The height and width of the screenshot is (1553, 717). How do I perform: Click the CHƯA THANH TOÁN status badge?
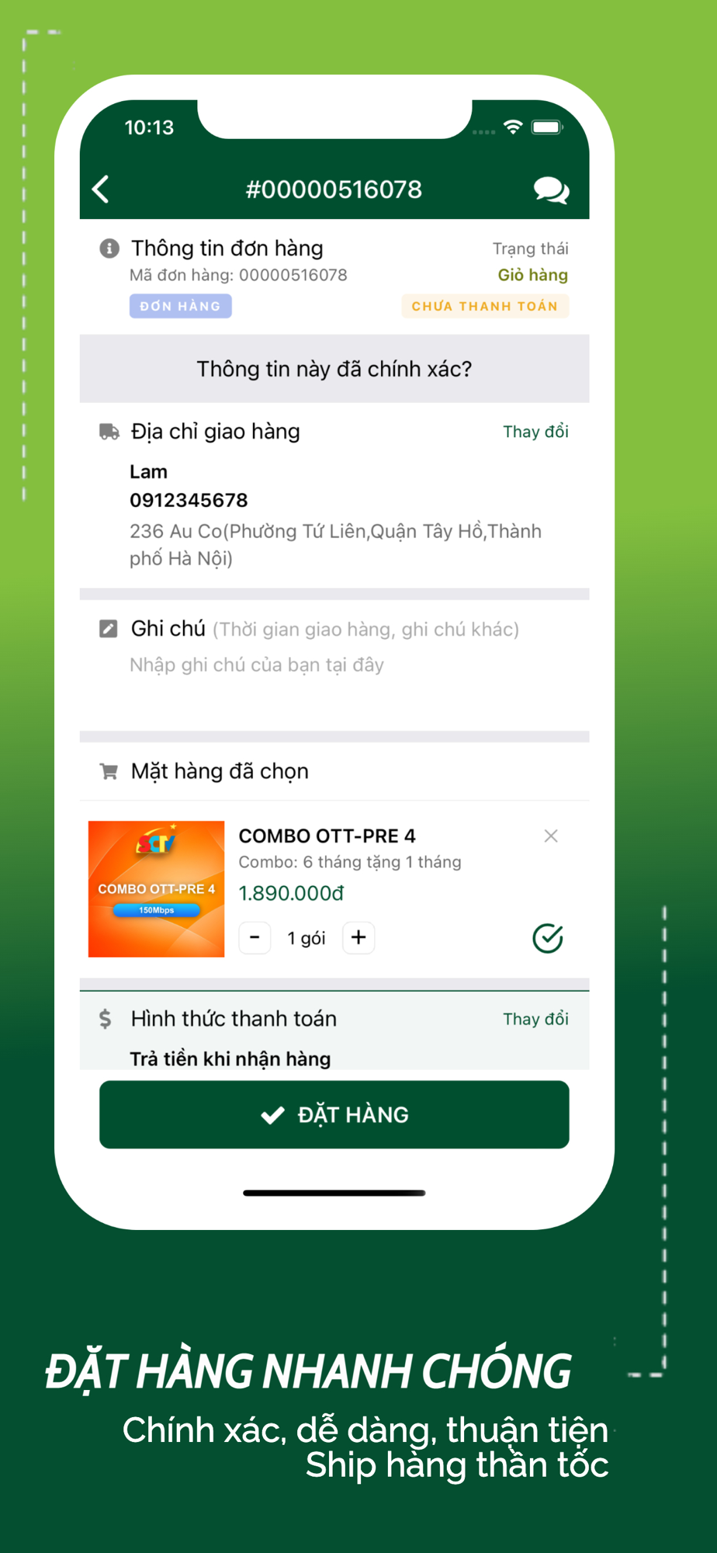[485, 306]
